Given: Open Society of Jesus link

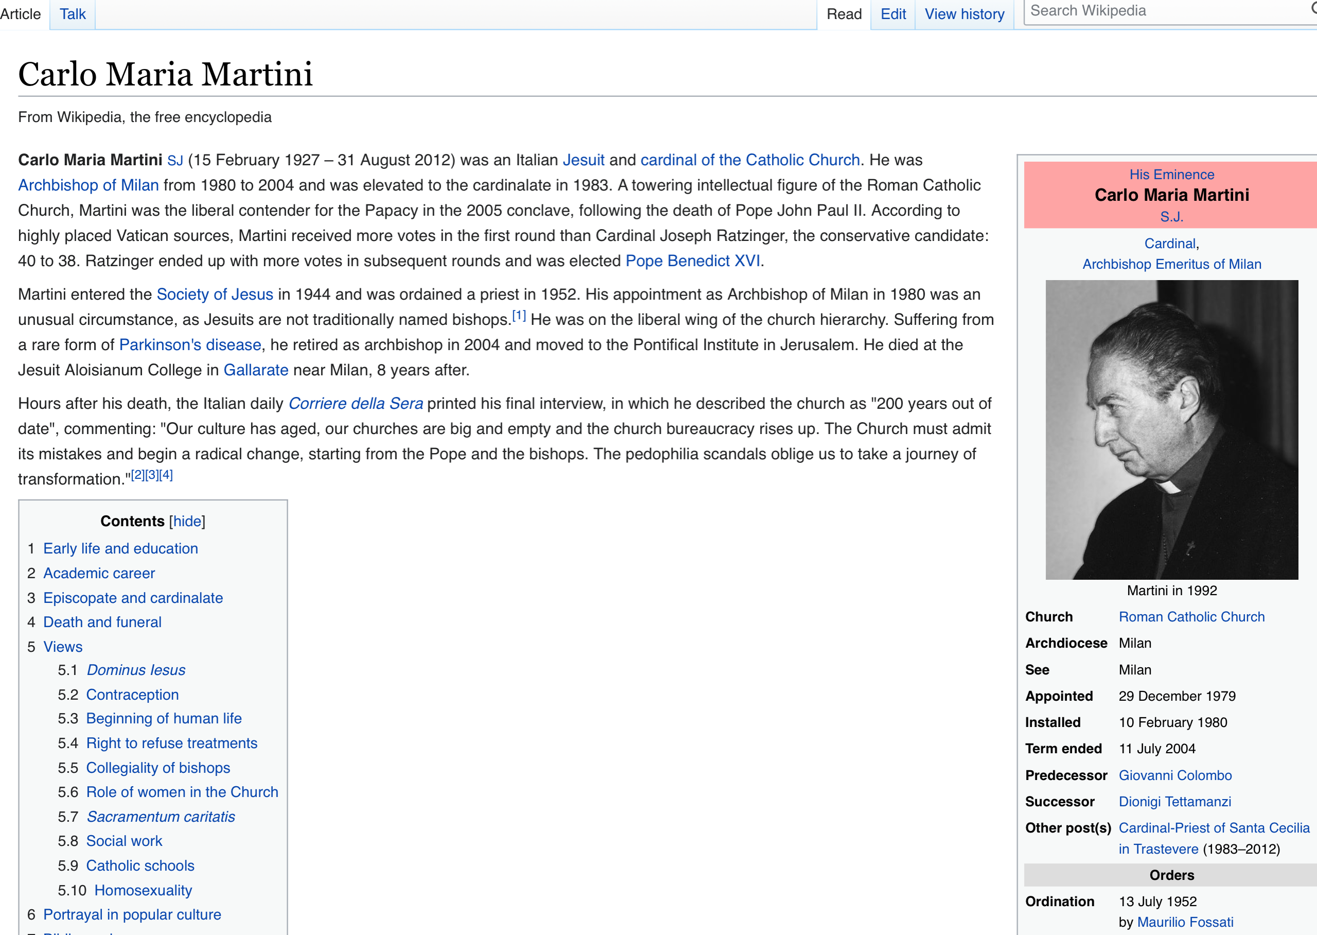Looking at the screenshot, I should [215, 294].
